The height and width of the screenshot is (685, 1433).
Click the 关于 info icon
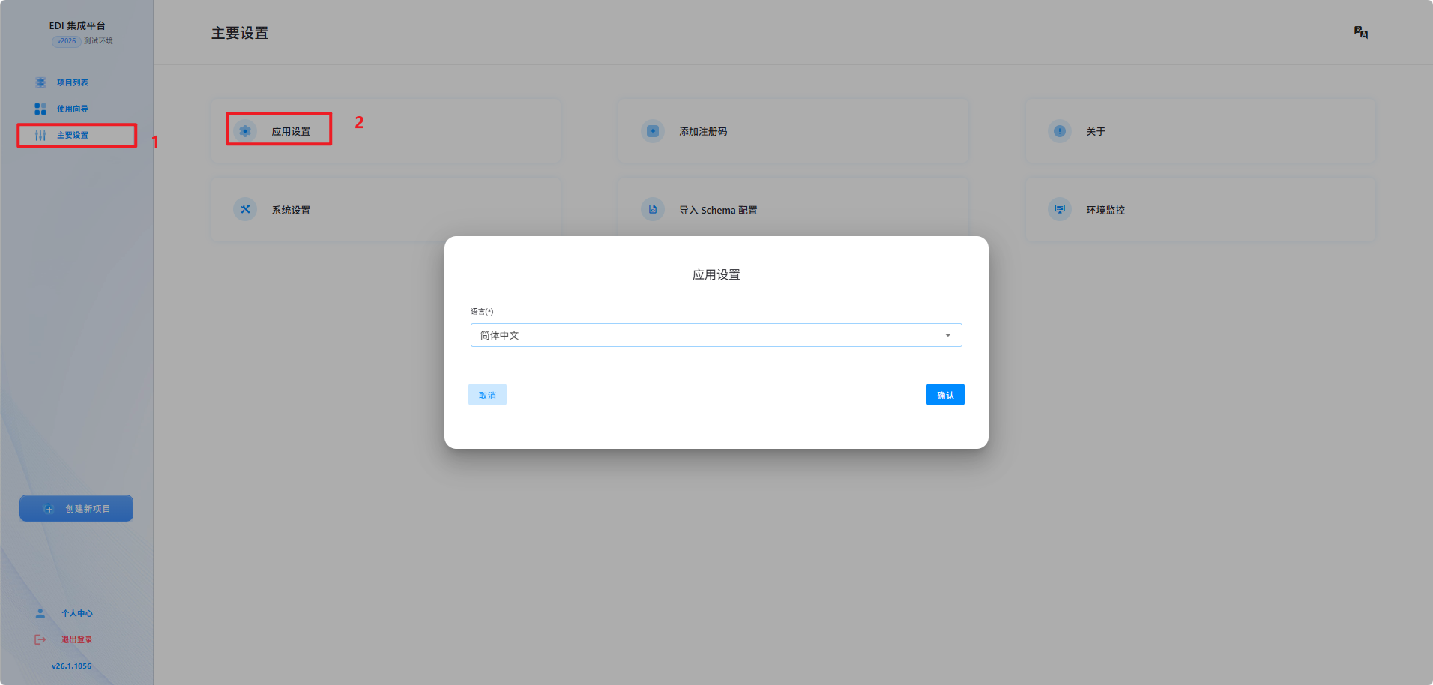coord(1060,131)
